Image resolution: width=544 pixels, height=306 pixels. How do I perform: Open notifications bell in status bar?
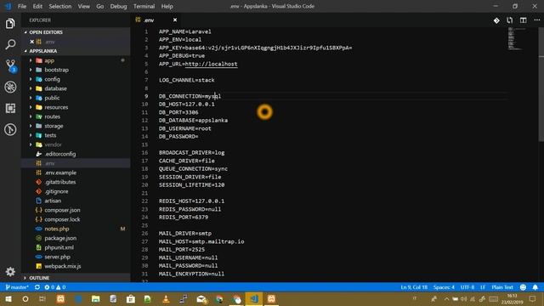(535, 287)
